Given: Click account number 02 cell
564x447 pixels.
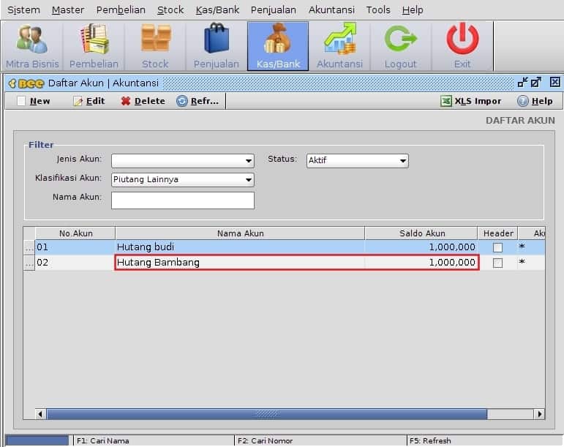Looking at the screenshot, I should click(x=75, y=263).
